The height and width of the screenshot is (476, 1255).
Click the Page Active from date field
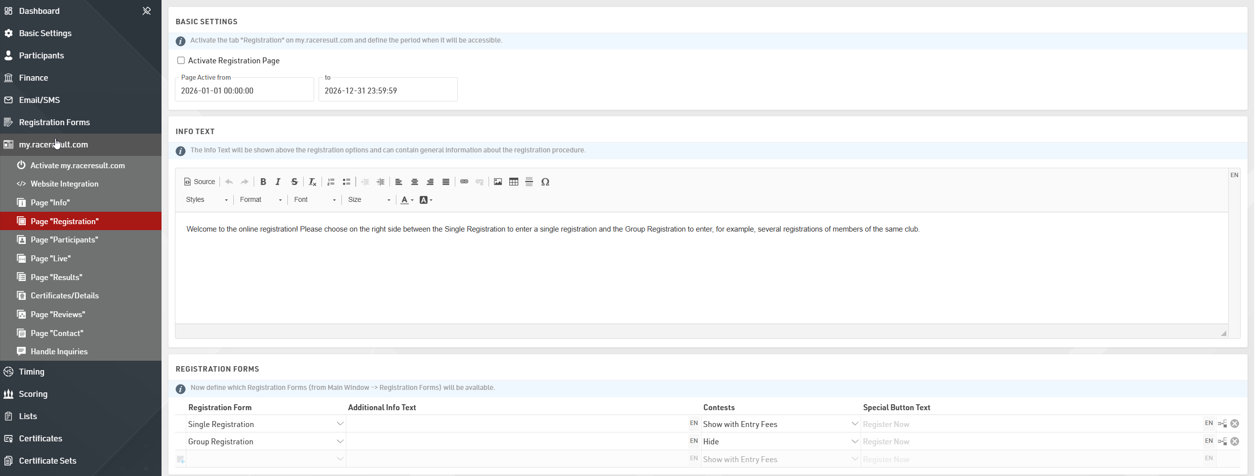click(x=244, y=91)
